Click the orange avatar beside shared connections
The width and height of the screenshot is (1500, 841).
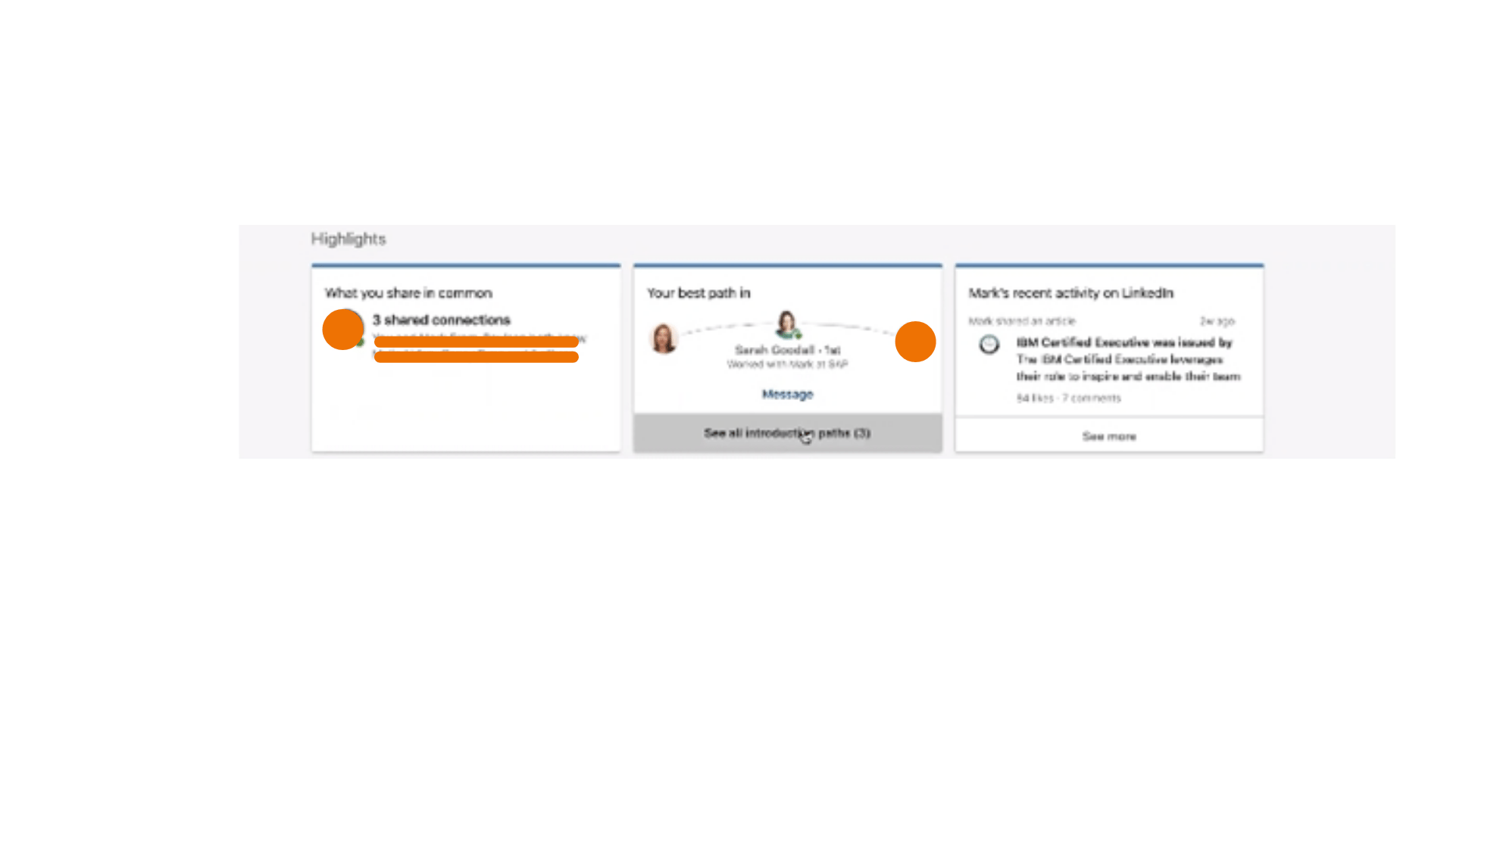[x=343, y=329]
